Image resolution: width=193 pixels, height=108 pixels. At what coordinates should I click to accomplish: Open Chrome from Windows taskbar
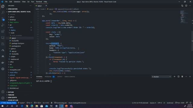coord(27,106)
